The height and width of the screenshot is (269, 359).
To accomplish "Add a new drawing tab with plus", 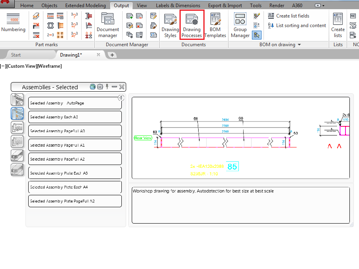I will point(112,55).
